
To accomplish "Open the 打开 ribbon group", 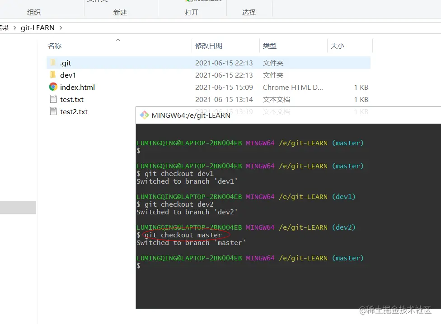I will tap(192, 12).
